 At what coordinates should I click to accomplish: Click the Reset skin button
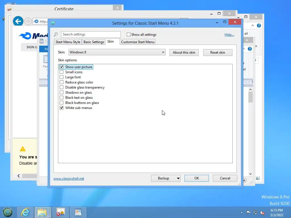[218, 53]
